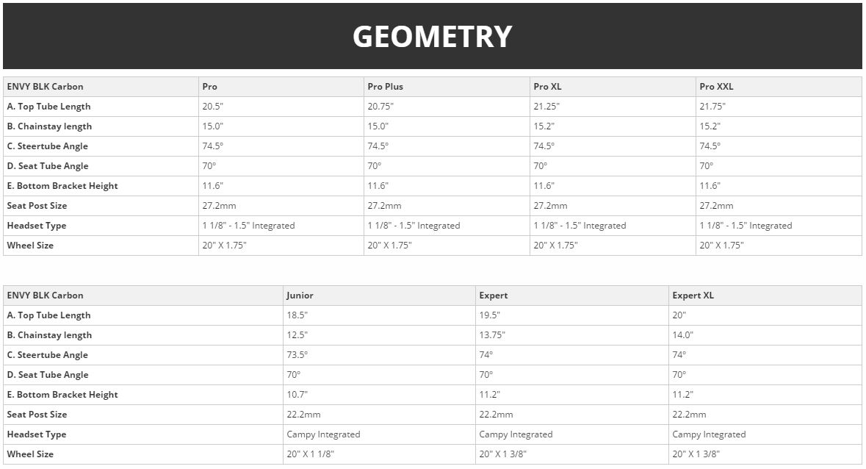The image size is (866, 469).
Task: Select the 10.7" Junior bottom bracket height
Action: coord(297,395)
